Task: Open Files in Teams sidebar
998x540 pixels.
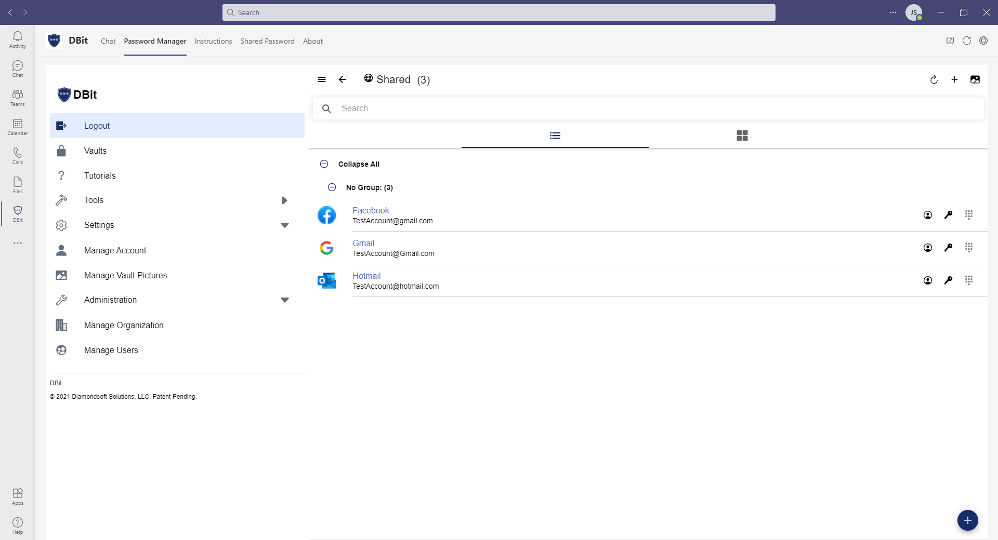Action: (x=18, y=185)
